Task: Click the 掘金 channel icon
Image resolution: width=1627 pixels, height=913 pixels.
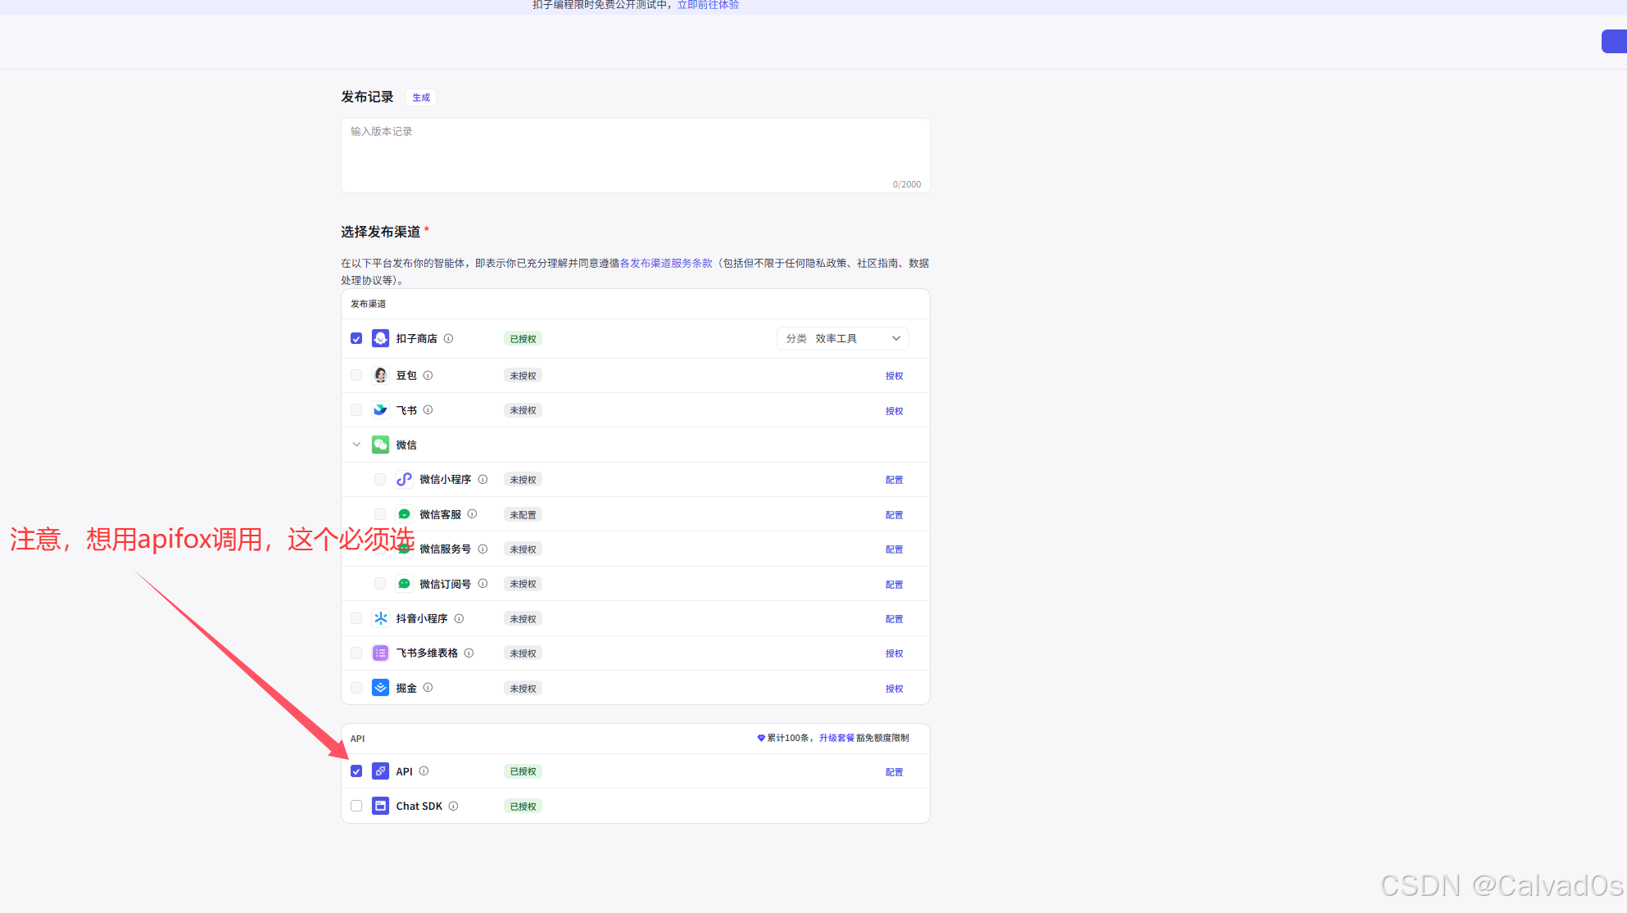Action: (380, 688)
